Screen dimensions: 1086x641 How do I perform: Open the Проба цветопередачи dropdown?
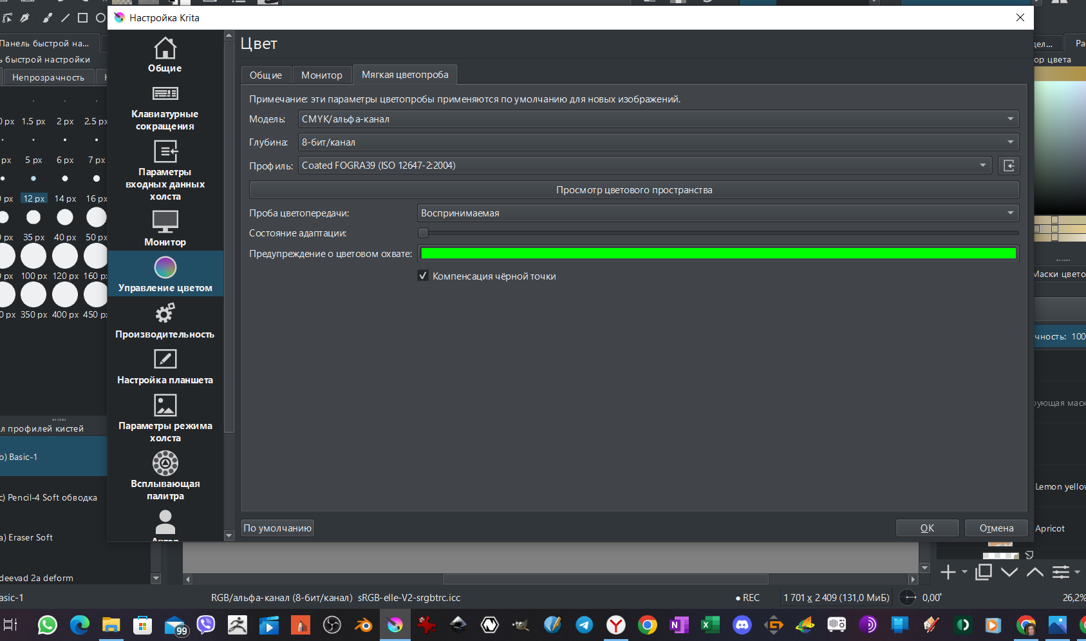click(x=718, y=213)
